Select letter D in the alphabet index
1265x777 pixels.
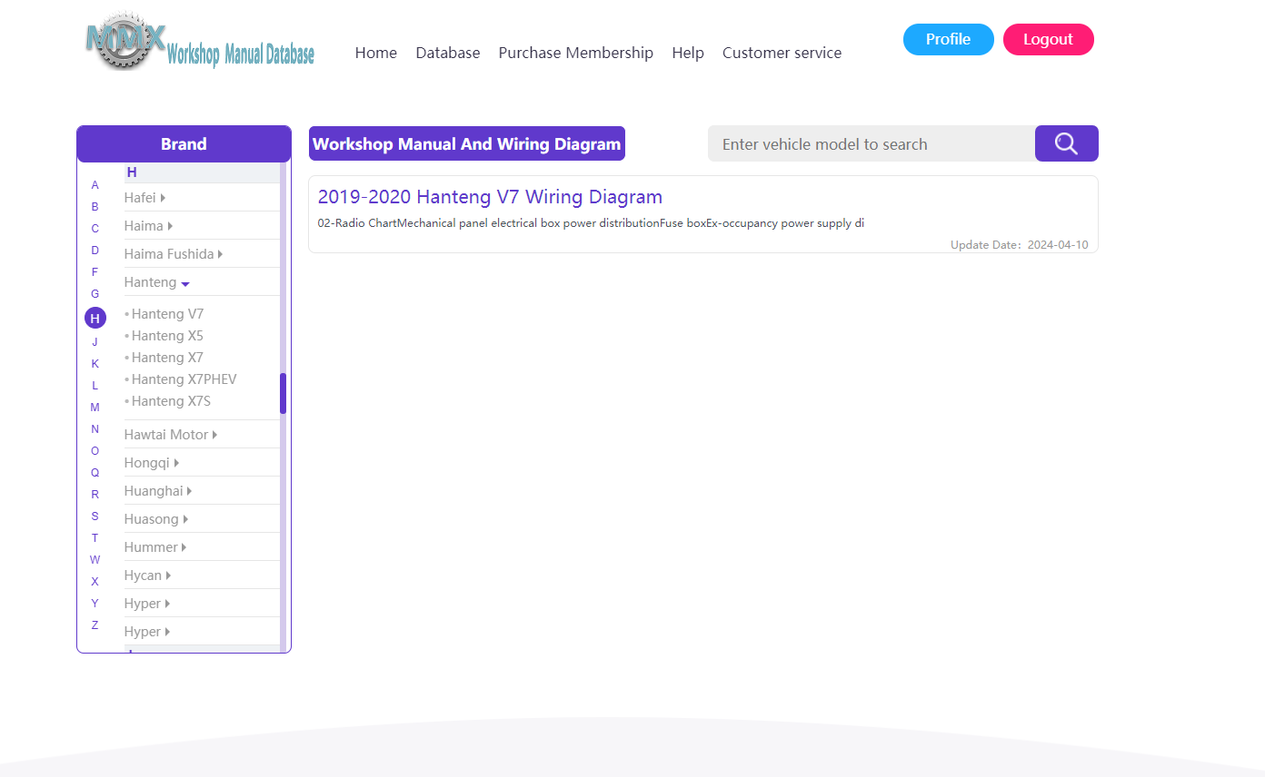point(95,251)
